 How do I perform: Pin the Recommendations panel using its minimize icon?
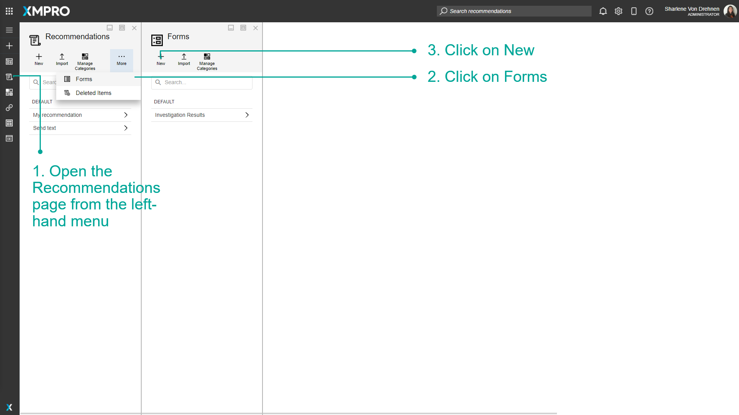[x=110, y=28]
